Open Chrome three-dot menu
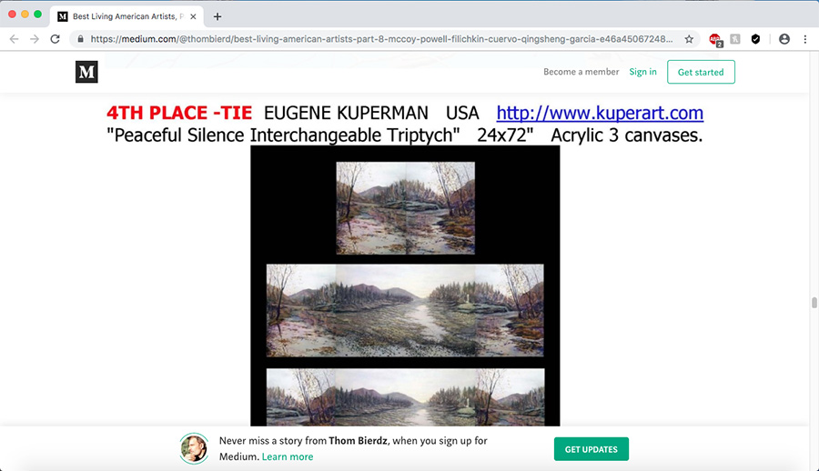 coord(805,39)
